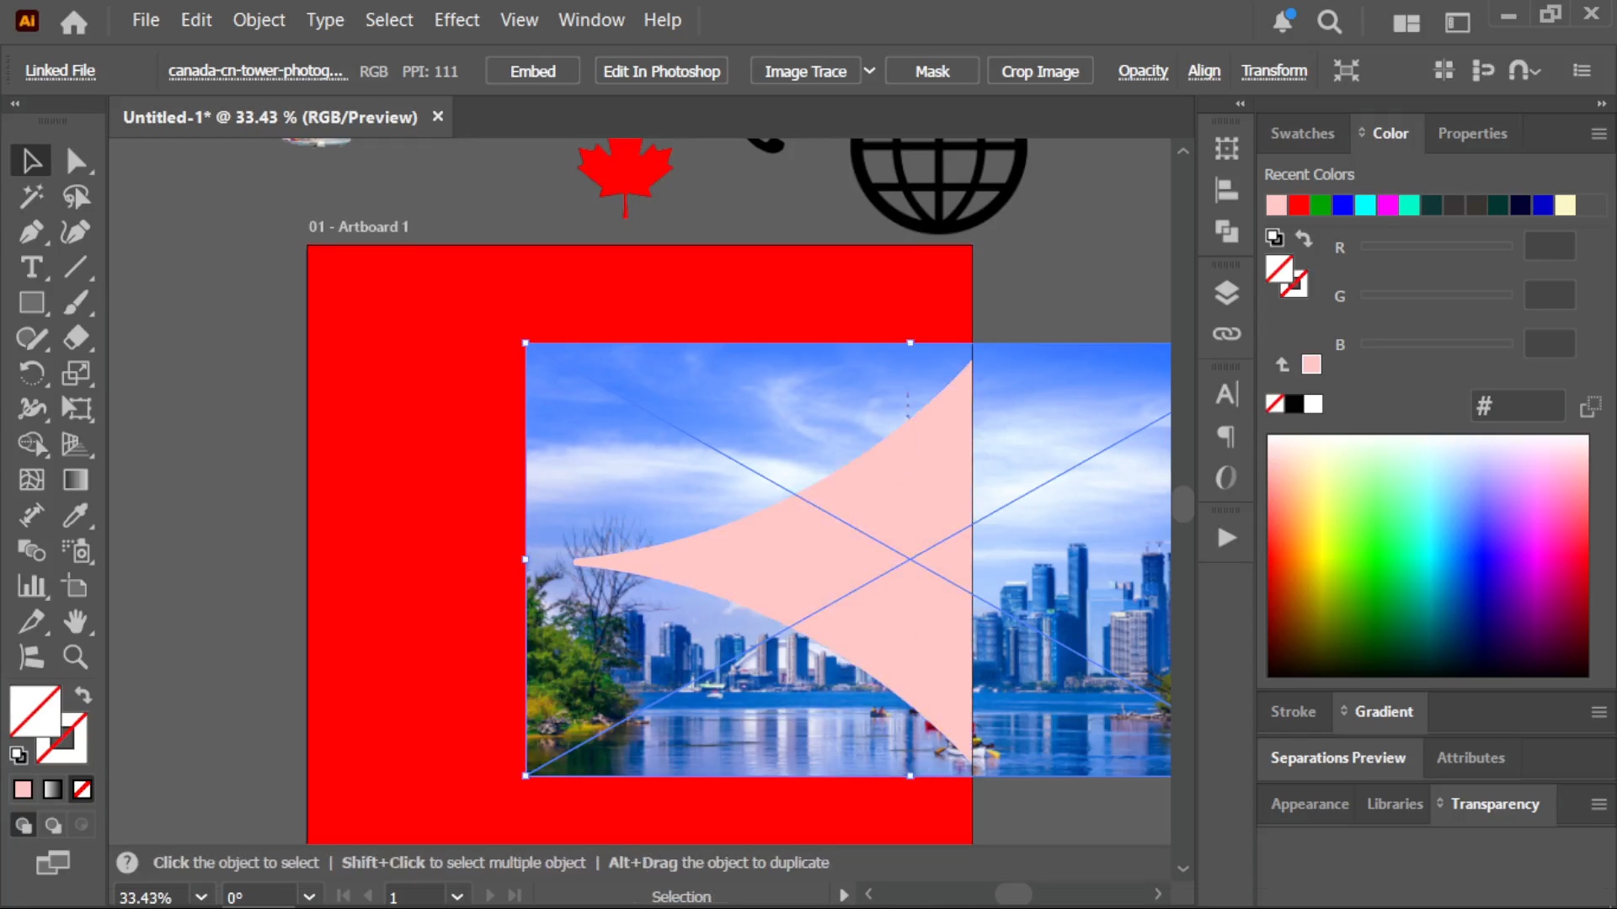Pick a color from the spectrum

(x=1428, y=555)
